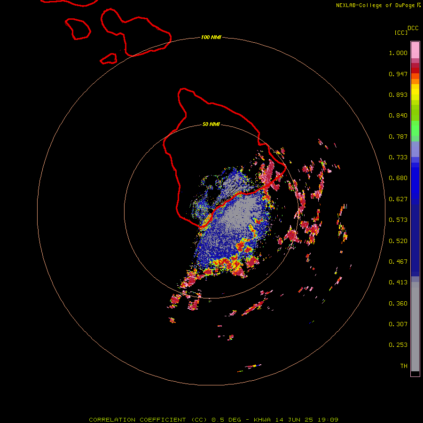The image size is (423, 423).
Task: Click the 0.627 scale value
Action: tap(398, 199)
